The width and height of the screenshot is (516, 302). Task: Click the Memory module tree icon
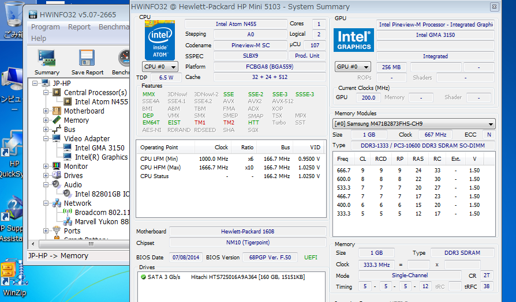tap(57, 120)
